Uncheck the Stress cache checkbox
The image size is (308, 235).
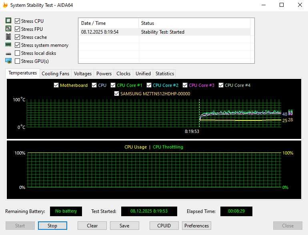click(17, 37)
